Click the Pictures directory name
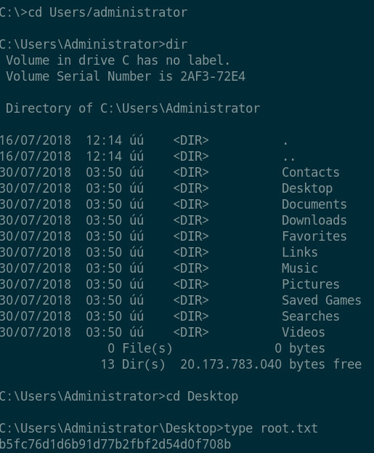The width and height of the screenshot is (374, 453). [311, 284]
